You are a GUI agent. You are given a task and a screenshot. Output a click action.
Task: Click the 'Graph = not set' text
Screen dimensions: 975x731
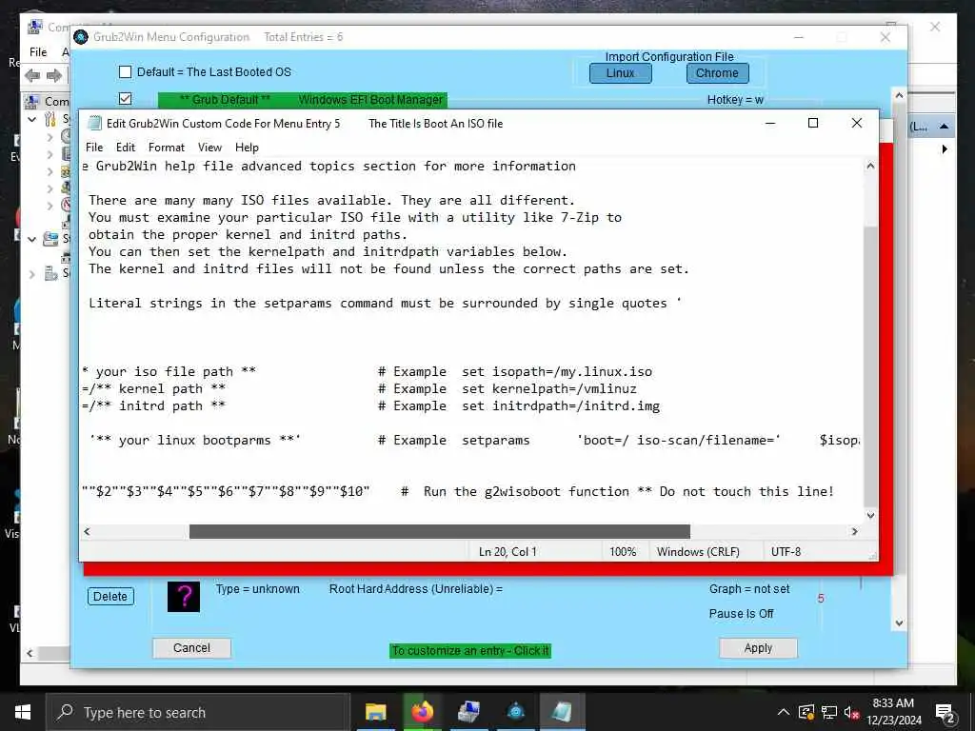click(749, 588)
